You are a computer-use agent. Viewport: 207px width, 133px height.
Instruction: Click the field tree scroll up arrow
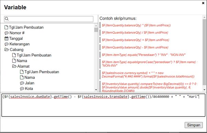click(x=96, y=26)
